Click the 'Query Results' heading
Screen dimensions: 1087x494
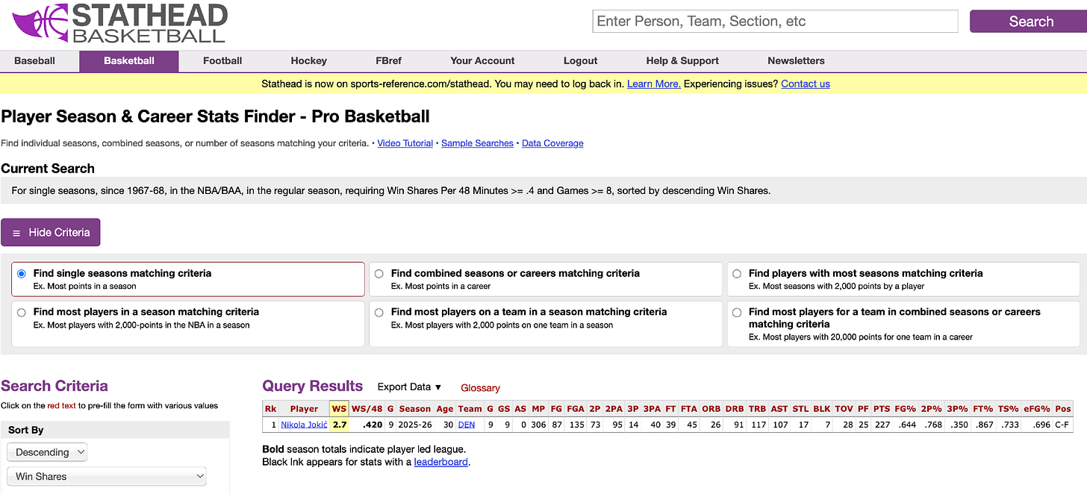point(312,386)
